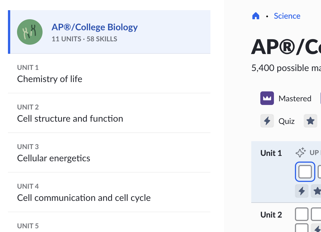This screenshot has width=321, height=232.
Task: Open the Unit 1 quiz lightning icon
Action: (302, 191)
